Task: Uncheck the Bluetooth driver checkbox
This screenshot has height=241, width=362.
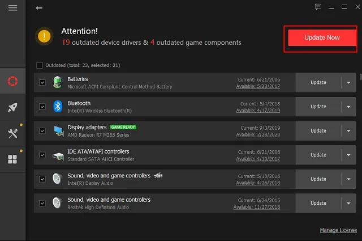Action: coord(42,107)
